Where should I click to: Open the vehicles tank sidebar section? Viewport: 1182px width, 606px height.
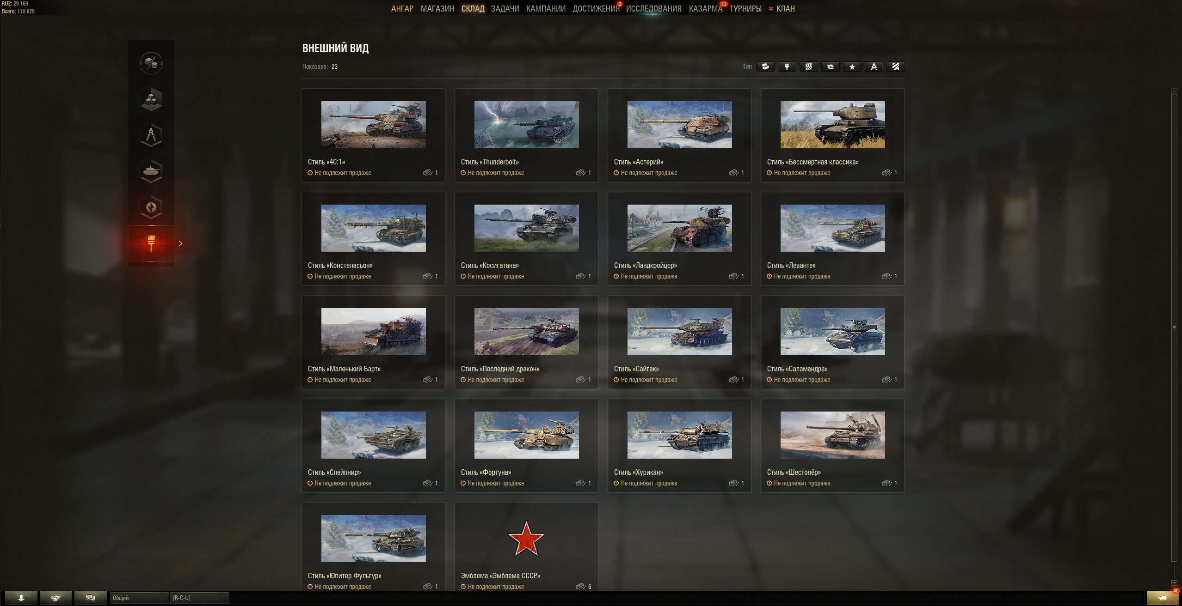[151, 171]
